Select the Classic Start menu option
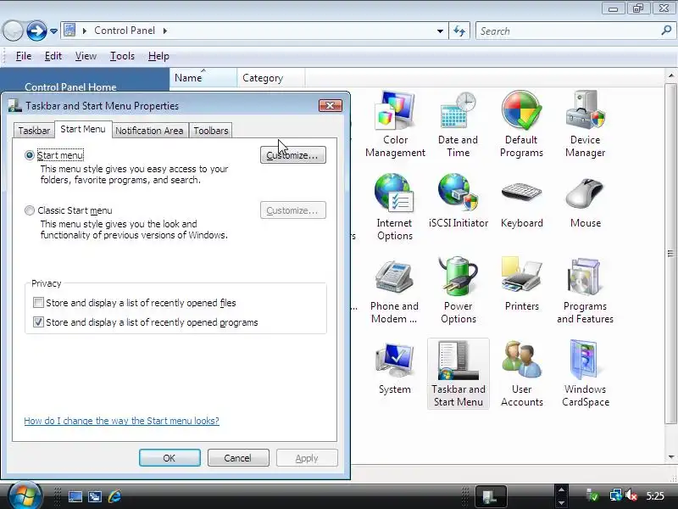 pyautogui.click(x=30, y=210)
